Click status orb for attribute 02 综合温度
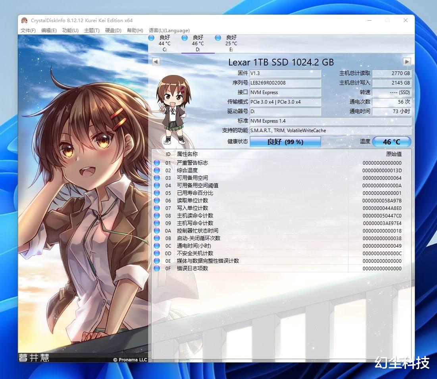 (157, 170)
